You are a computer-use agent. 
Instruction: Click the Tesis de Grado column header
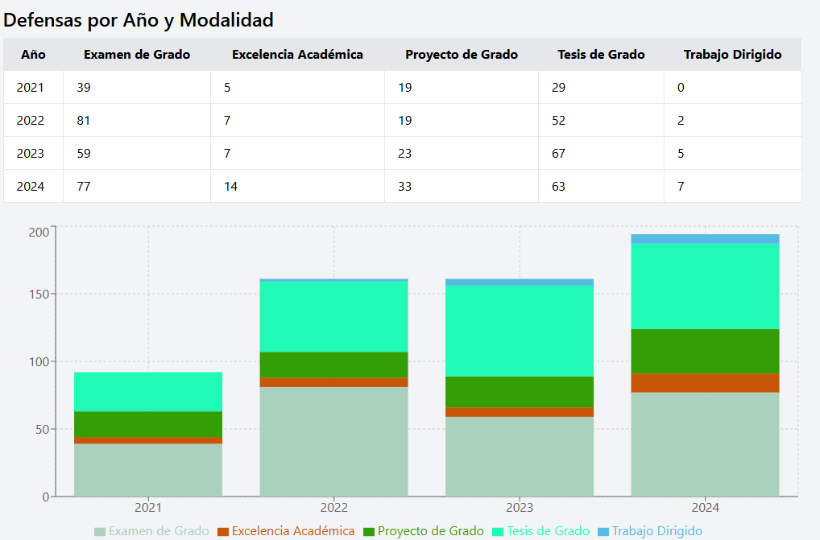point(602,54)
